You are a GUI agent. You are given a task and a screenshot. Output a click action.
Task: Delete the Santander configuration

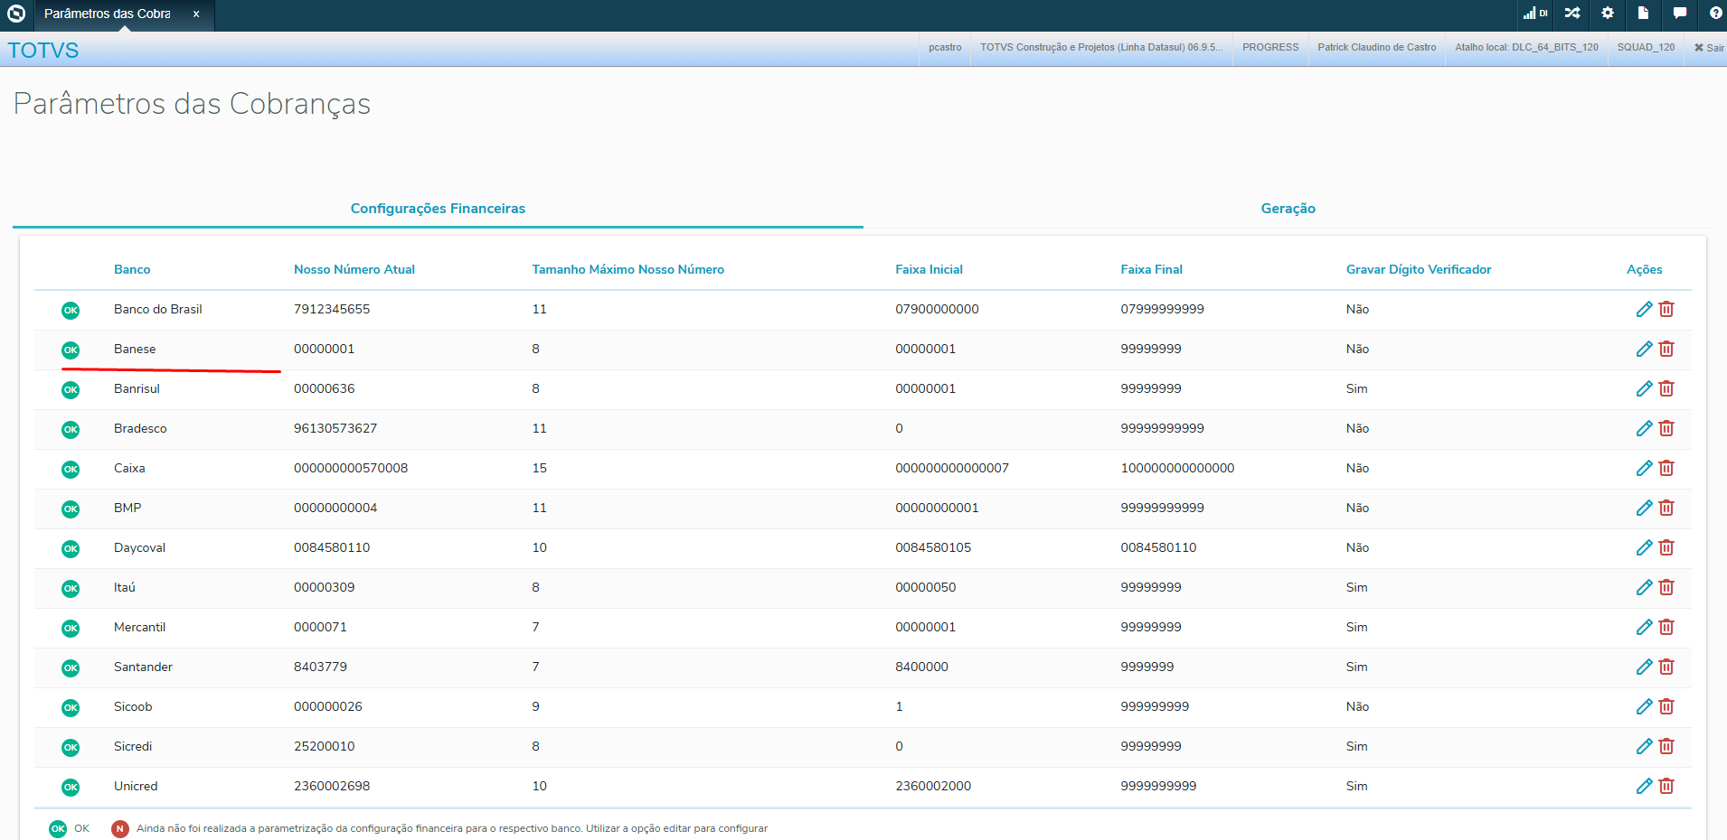[1666, 667]
